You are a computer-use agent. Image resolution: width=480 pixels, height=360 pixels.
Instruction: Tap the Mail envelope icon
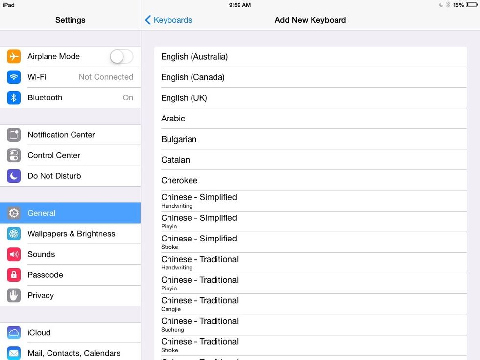[14, 353]
